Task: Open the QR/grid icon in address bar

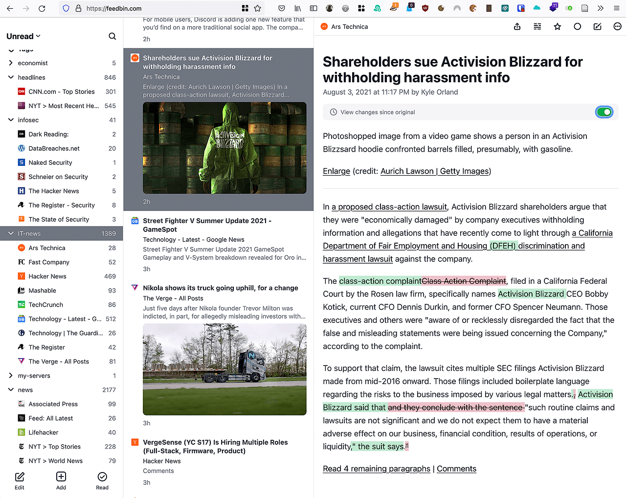Action: coord(245,8)
